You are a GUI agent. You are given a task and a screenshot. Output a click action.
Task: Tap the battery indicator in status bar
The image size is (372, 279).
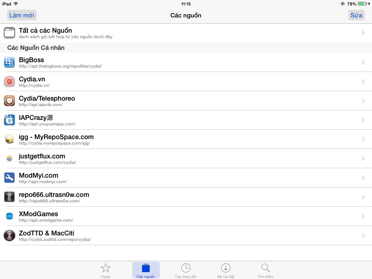[363, 4]
